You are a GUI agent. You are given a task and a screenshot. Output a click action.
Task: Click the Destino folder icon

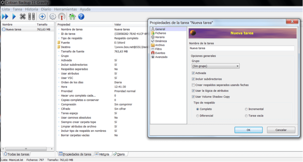[59, 47]
